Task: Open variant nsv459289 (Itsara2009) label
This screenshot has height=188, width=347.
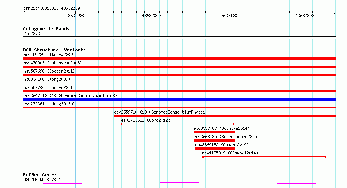Action: pyautogui.click(x=49, y=55)
